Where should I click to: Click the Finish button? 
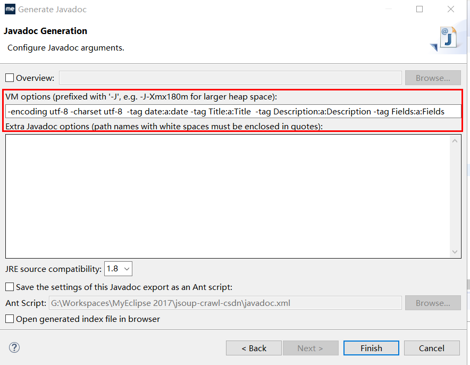(x=371, y=348)
